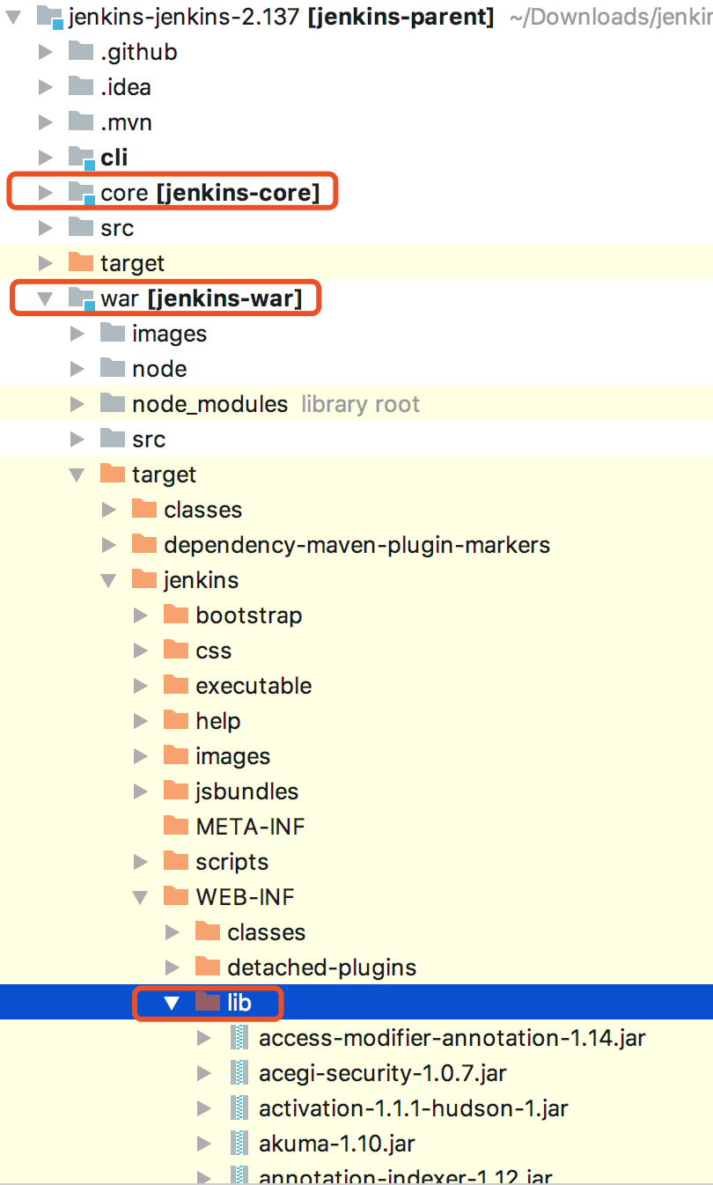Click the META-INF folder icon

(176, 826)
